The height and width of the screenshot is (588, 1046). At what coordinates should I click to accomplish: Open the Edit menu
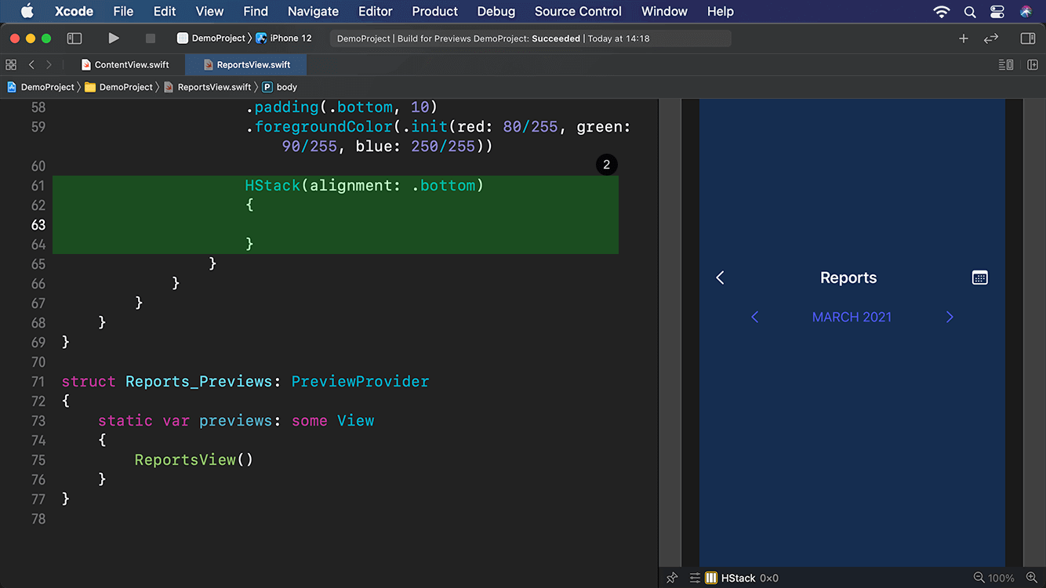tap(165, 11)
